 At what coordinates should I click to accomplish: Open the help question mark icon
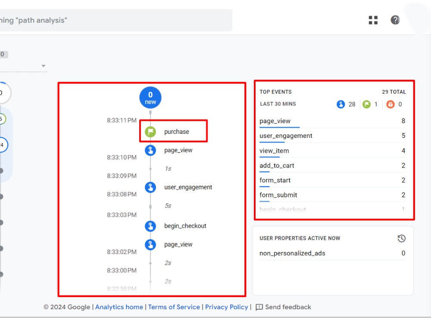point(395,20)
